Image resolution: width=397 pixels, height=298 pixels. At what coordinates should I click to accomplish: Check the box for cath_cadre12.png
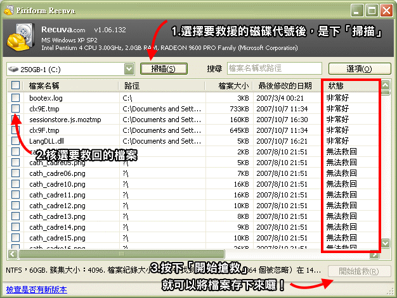pos(15,206)
